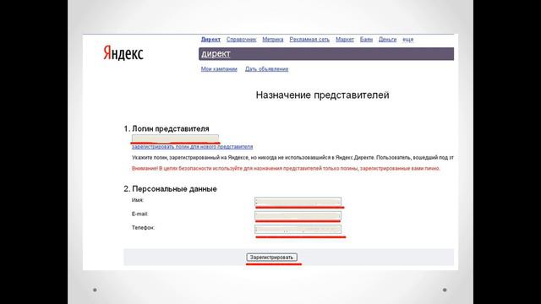Focus the Имя input field
The image size is (541, 304).
pos(298,202)
